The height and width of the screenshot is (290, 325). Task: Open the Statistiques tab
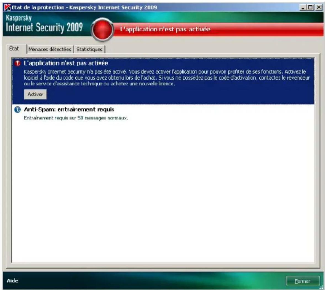90,49
